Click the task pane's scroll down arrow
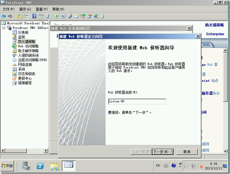The image size is (230, 174). (225, 151)
